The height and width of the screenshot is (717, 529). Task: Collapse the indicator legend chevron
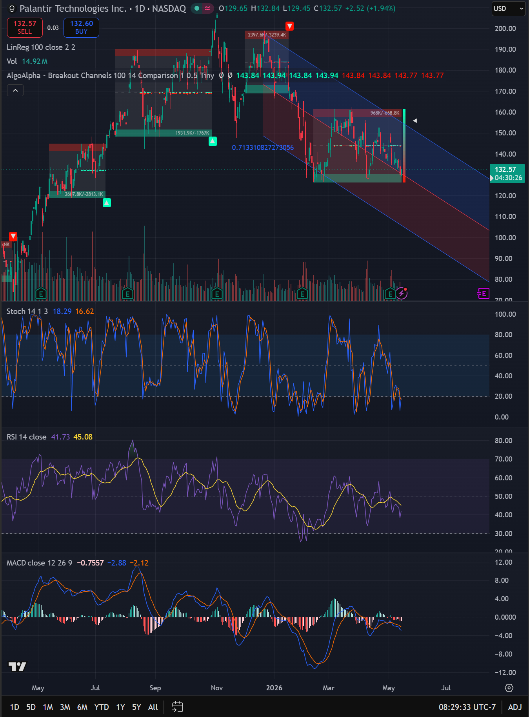(x=15, y=91)
